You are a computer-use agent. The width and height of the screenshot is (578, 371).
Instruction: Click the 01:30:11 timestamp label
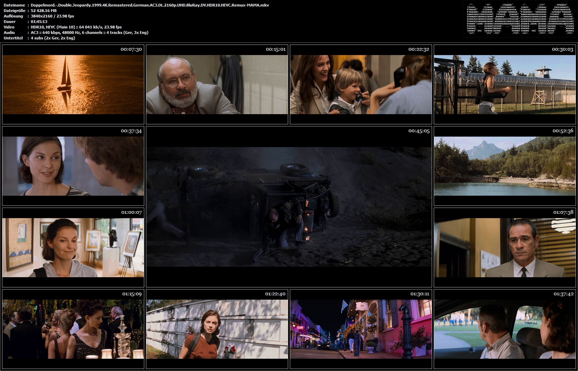[x=420, y=294]
